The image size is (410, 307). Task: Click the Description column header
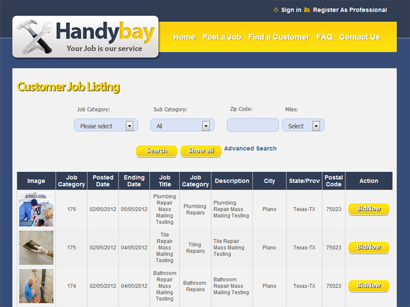(232, 180)
